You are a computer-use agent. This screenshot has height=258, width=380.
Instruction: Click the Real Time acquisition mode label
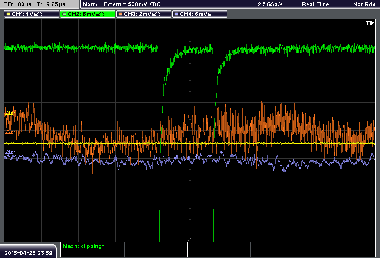tap(315, 4)
